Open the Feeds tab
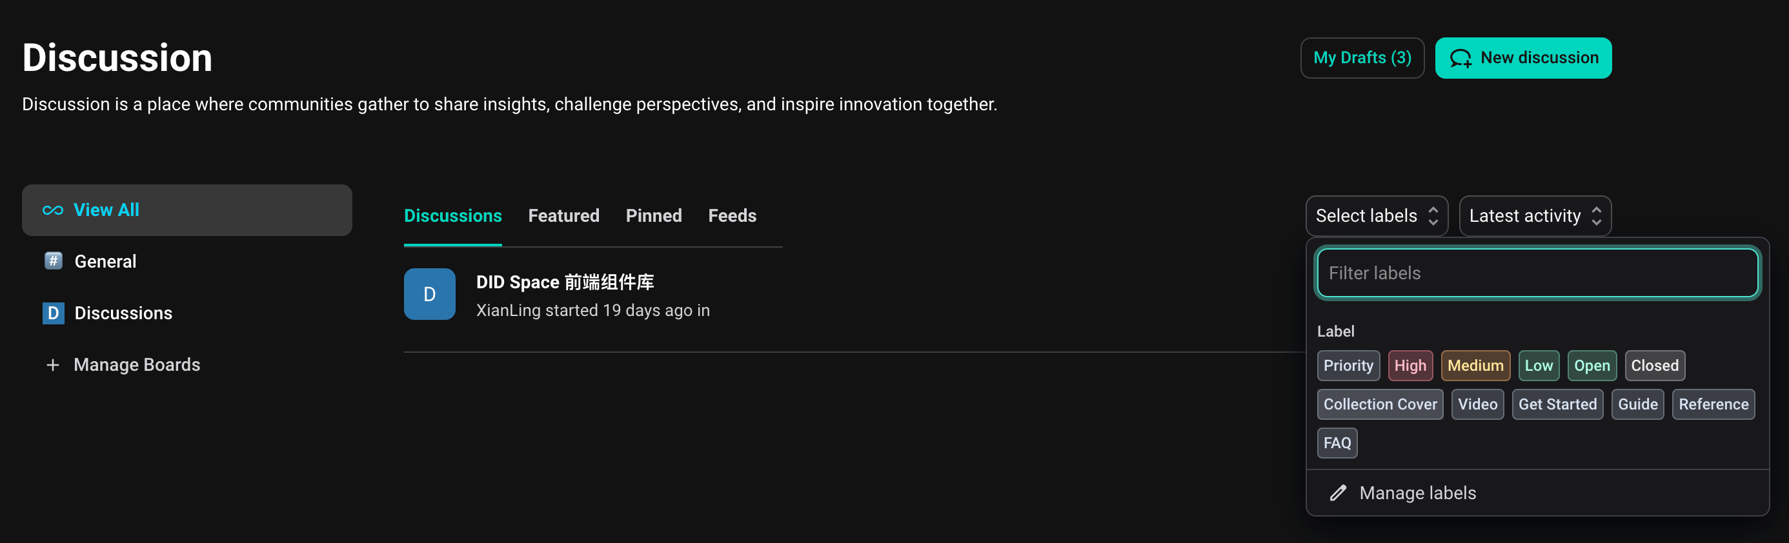This screenshot has height=543, width=1789. (x=732, y=216)
